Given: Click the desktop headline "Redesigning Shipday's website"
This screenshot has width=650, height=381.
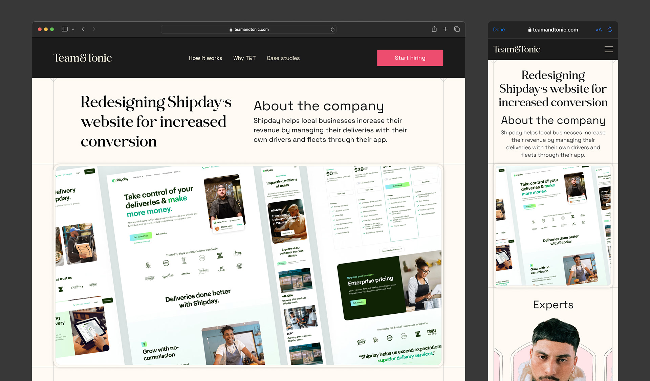Looking at the screenshot, I should tap(156, 121).
